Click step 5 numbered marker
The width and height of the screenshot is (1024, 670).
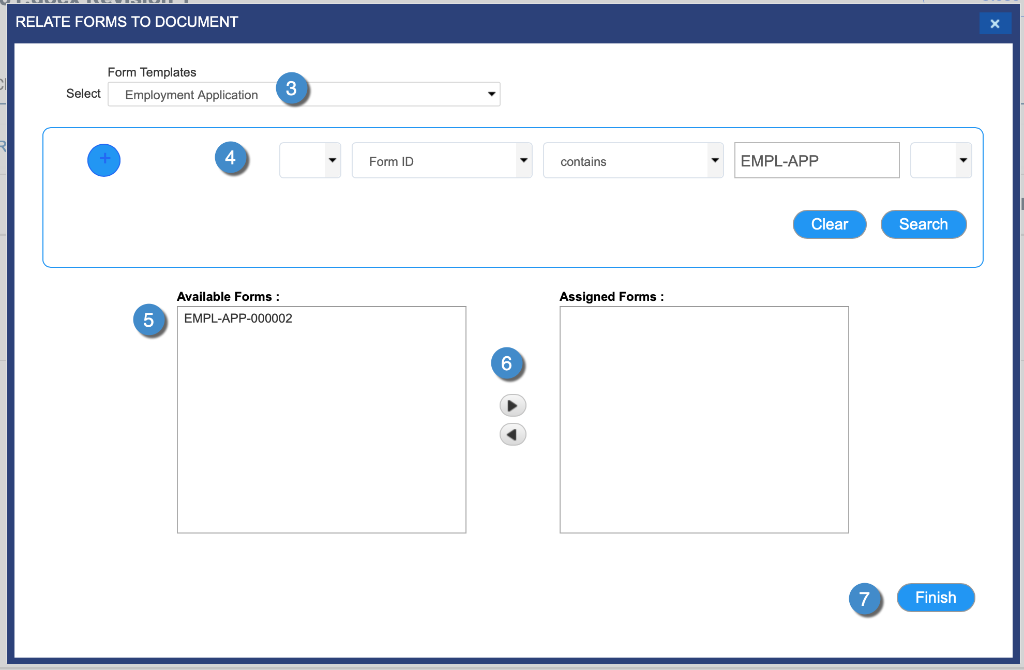[149, 321]
